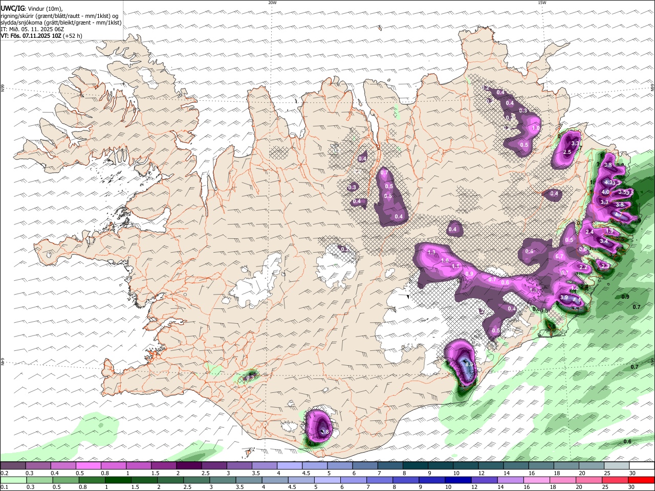Select the line starting 'slydda/snjókoma'
Viewport: 655px width, 491px height.
pyautogui.click(x=61, y=23)
